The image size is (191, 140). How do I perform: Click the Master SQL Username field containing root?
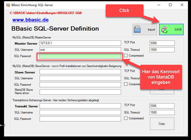click(80, 50)
